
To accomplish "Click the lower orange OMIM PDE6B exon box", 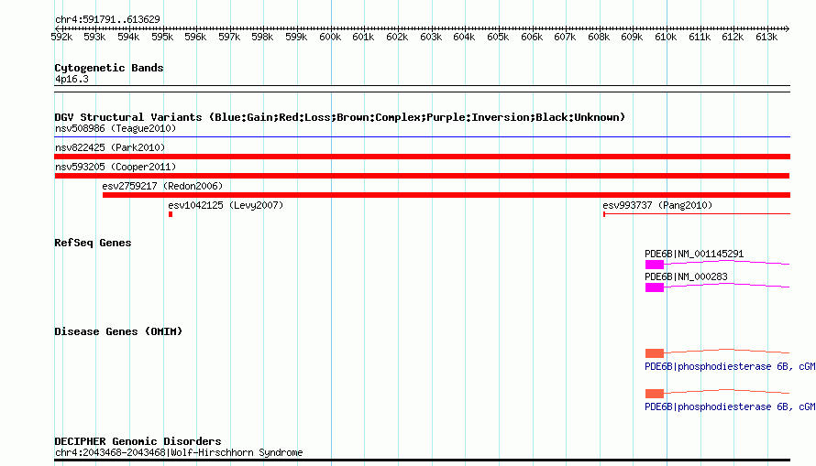I will point(654,394).
